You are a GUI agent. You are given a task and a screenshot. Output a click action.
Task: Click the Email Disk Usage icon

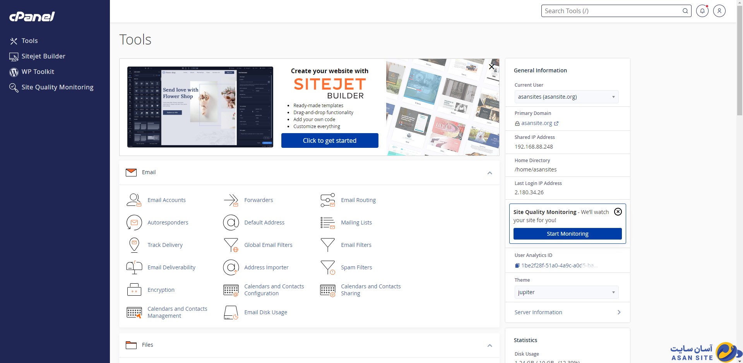231,312
